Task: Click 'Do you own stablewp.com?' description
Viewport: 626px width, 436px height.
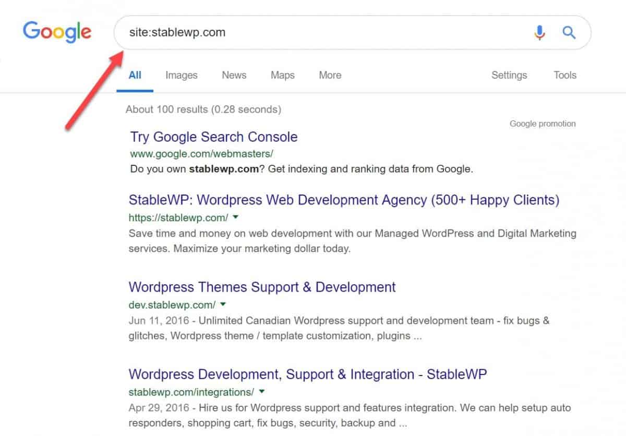Action: point(301,169)
